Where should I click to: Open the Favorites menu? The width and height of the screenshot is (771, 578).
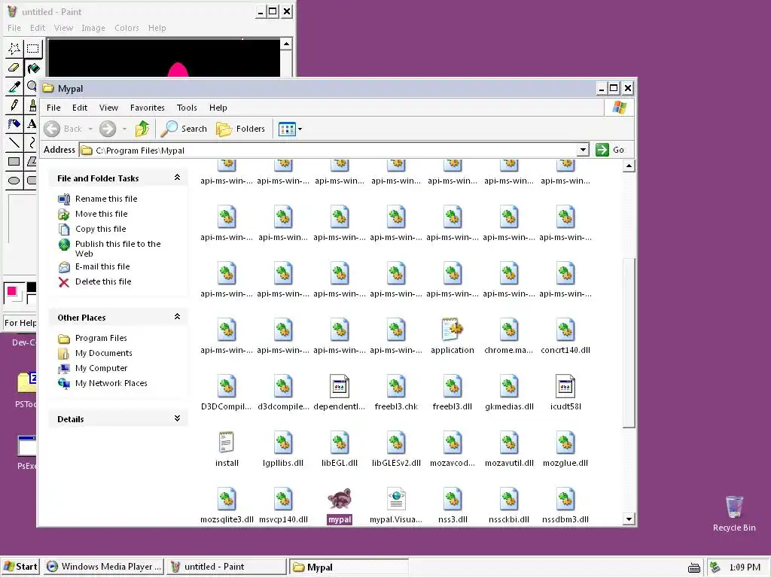(147, 108)
